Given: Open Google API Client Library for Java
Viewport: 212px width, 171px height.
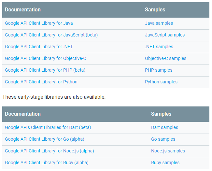Looking at the screenshot, I should click(x=39, y=23).
